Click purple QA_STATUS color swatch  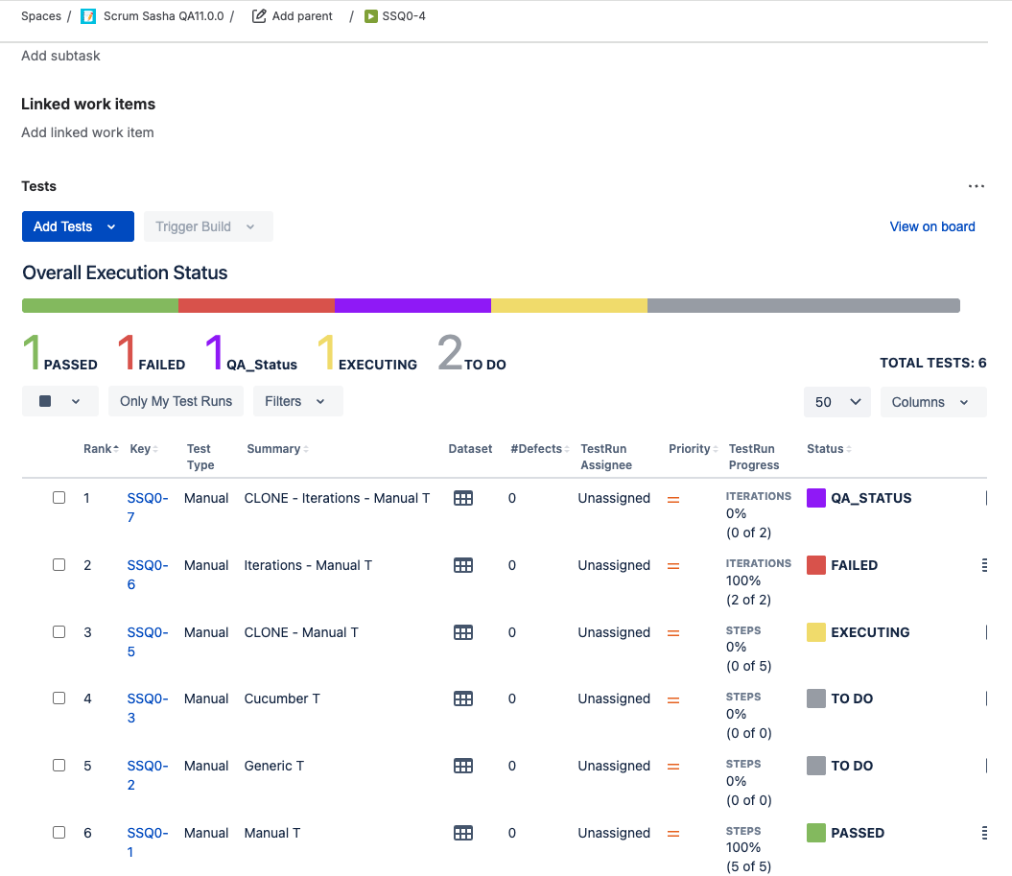tap(815, 498)
